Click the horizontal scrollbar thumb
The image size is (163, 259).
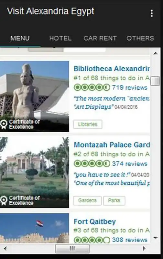[x=72, y=249]
